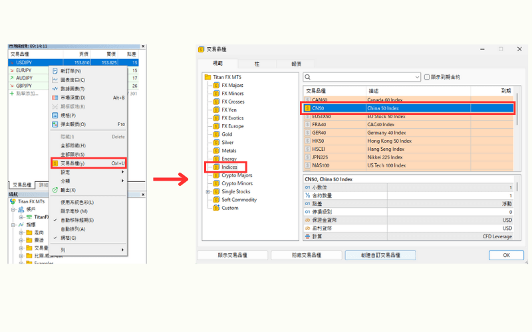Click the Show Symbol (顯示交易品種) button
Screen dimensions: 532x332
pyautogui.click(x=232, y=255)
